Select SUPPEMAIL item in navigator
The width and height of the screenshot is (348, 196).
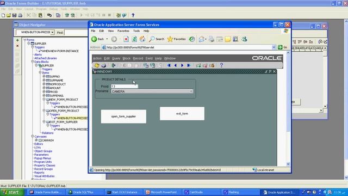pos(57,96)
